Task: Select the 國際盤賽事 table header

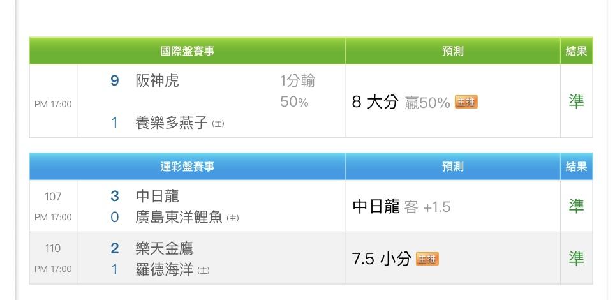Action: pos(188,51)
